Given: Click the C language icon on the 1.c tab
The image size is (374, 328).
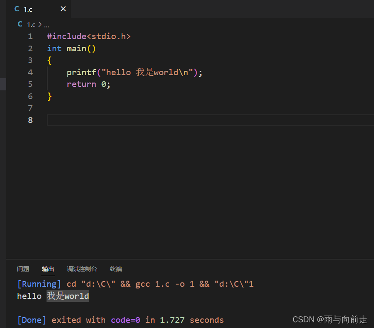Looking at the screenshot, I should pos(16,9).
